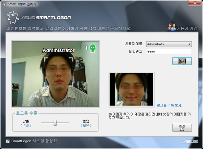The image size is (203, 149).
Task: Click the captured gallery face thumbnail
Action: 131,90
